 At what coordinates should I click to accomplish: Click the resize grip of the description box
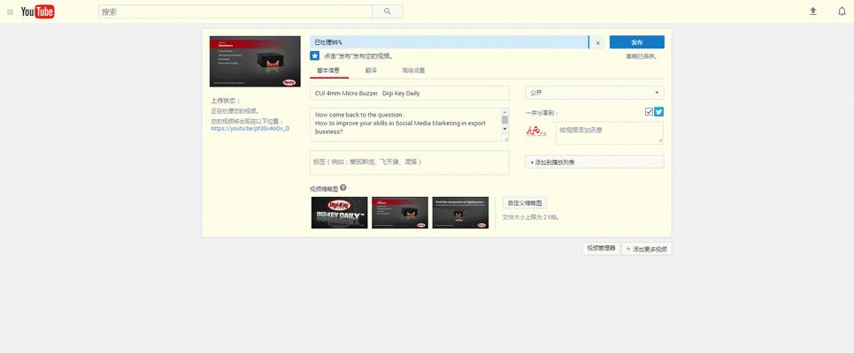point(506,139)
